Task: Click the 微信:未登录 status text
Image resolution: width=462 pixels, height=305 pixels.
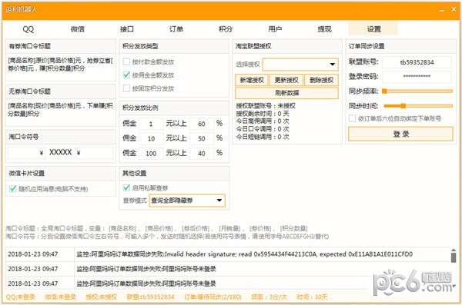Action: coord(60,297)
